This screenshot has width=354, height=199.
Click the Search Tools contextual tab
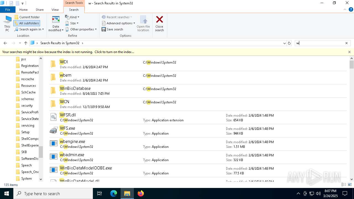pos(74,3)
